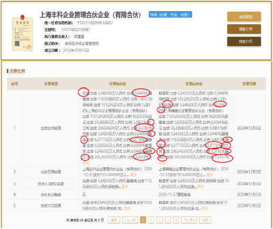273x229 pixels.
Task: Click the records summary 共查询到 45 条记录
Action: click(85, 220)
